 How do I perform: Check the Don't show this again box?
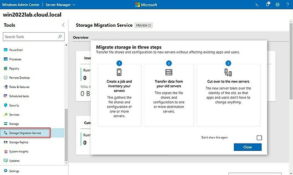[x=259, y=138]
